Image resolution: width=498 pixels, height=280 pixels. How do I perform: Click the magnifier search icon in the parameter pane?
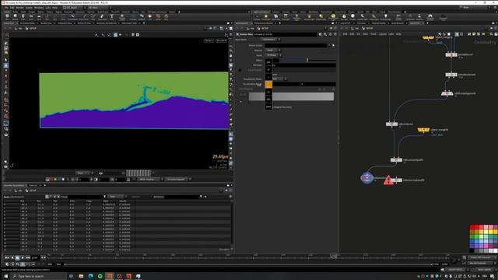tap(325, 34)
